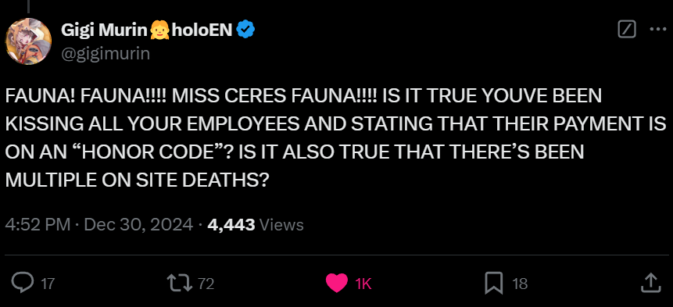View the 4,443 Views analytics

[x=256, y=225]
